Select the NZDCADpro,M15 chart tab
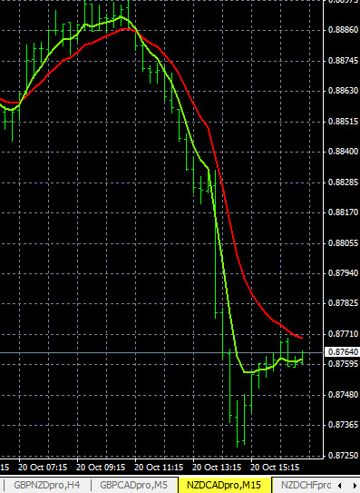 click(x=224, y=485)
